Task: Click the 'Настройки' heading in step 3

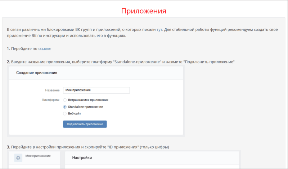Action: coord(82,158)
